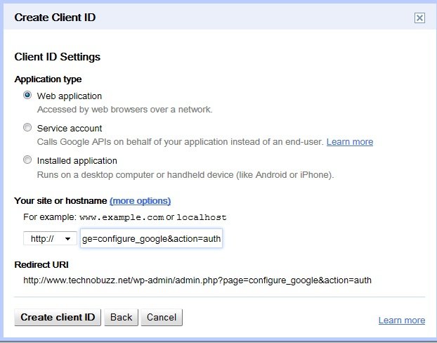This screenshot has width=437, height=343.
Task: Click the 'Create Client ID' dialog title
Action: (x=55, y=18)
